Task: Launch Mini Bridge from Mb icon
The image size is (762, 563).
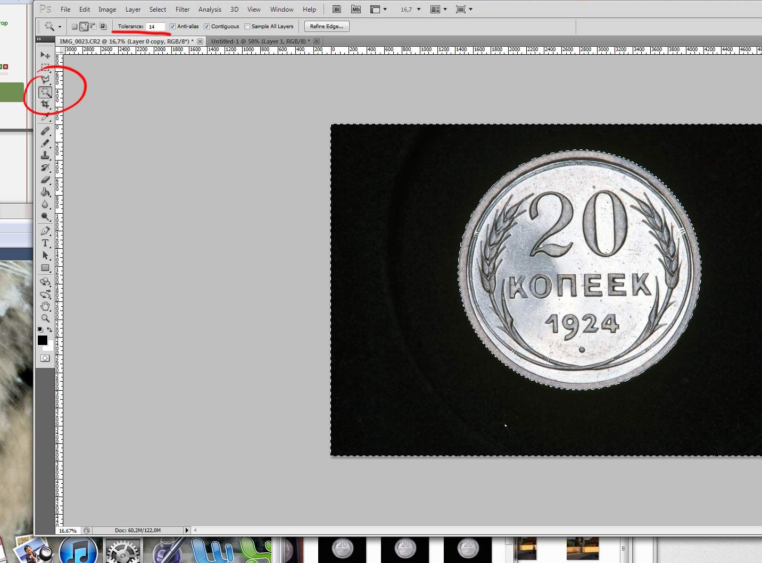Action: [x=356, y=10]
